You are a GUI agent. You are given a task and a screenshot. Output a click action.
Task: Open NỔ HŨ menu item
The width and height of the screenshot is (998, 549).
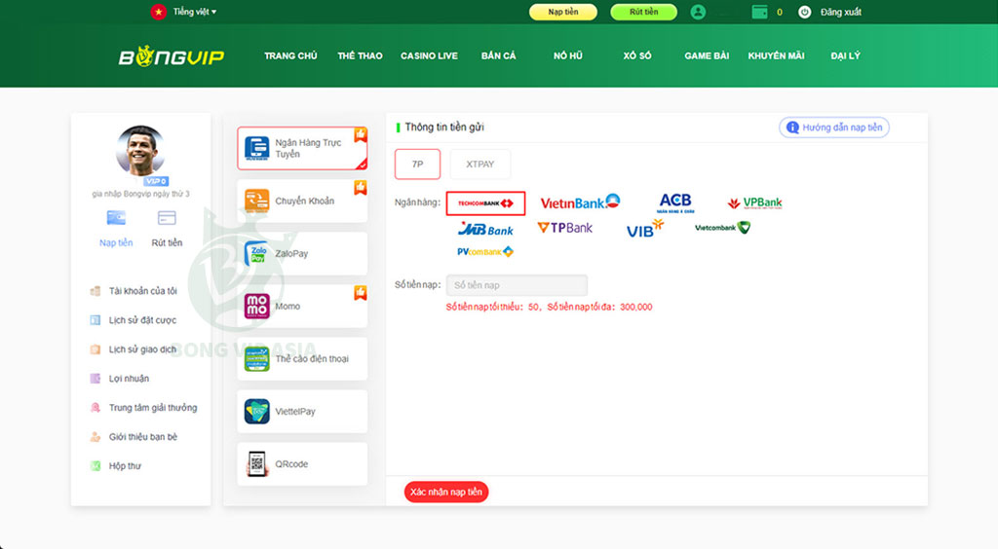(568, 55)
